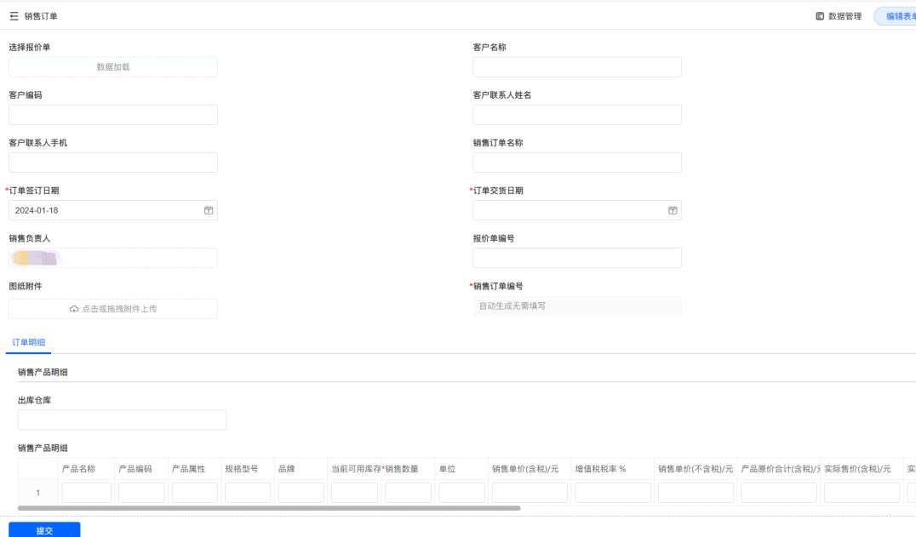Click the 报价单编号 input field
This screenshot has height=537, width=916.
(577, 258)
